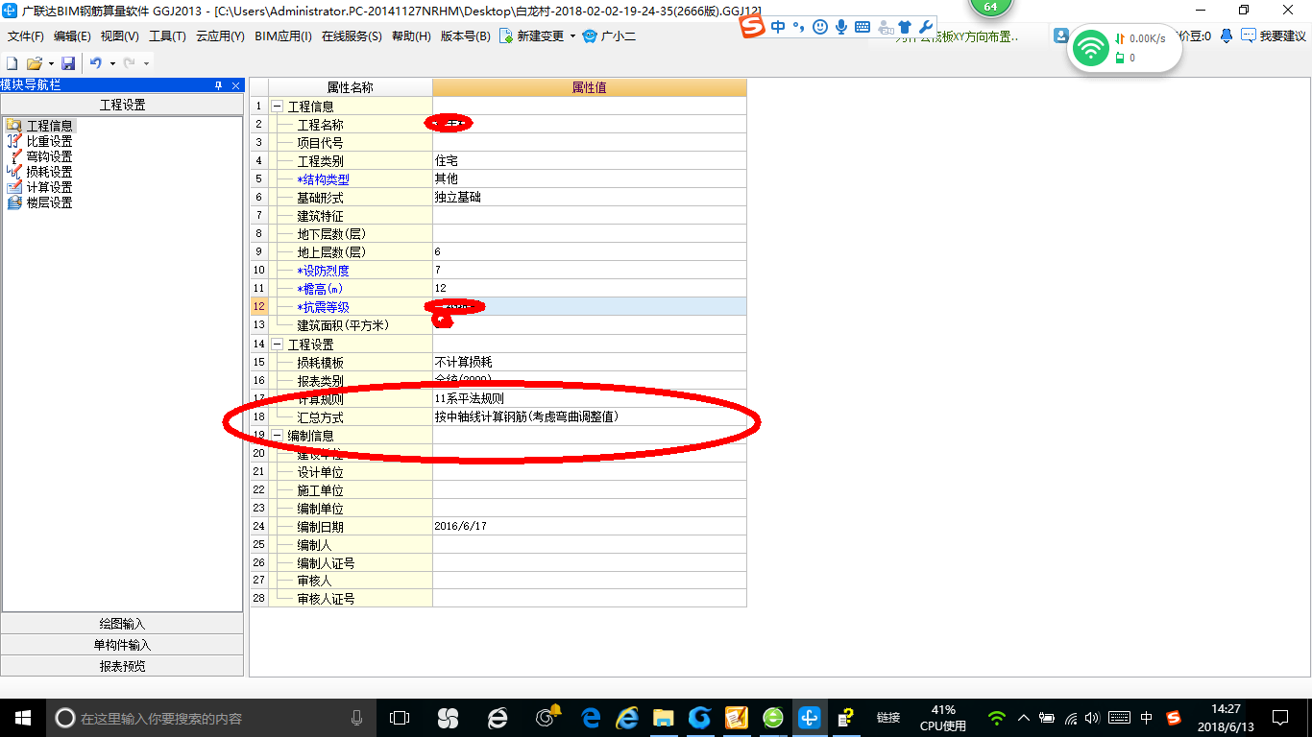Screen dimensions: 1312x737
Task: Collapse the 工程设置 group in row 14
Action: point(278,344)
